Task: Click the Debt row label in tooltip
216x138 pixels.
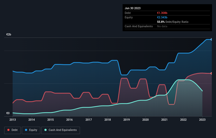Action: [128, 13]
